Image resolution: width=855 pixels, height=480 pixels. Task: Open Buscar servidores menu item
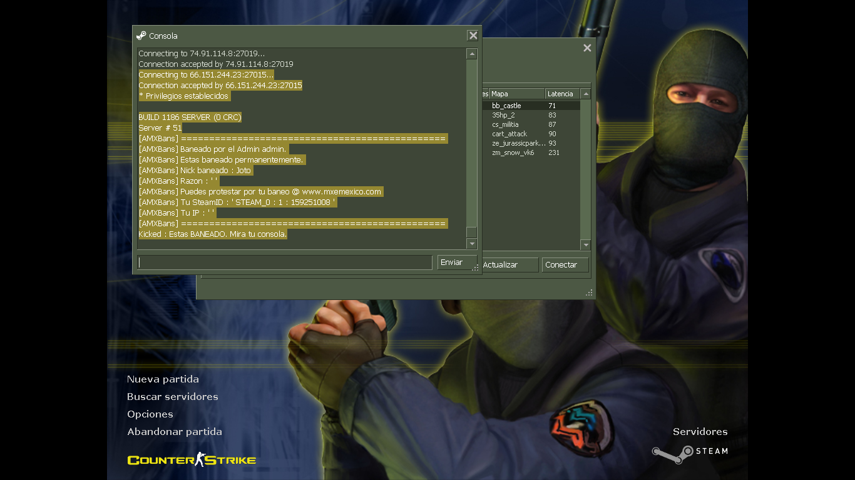pyautogui.click(x=173, y=397)
